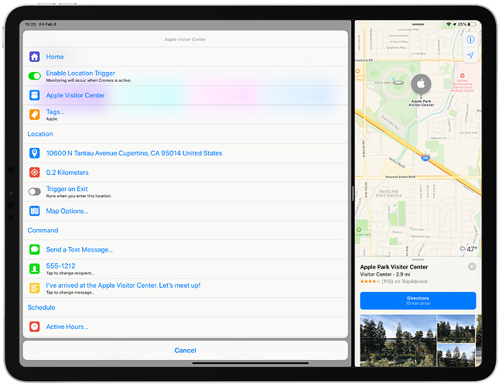This screenshot has height=387, width=502.
Task: Tap the green message bubble icon
Action: tap(35, 249)
